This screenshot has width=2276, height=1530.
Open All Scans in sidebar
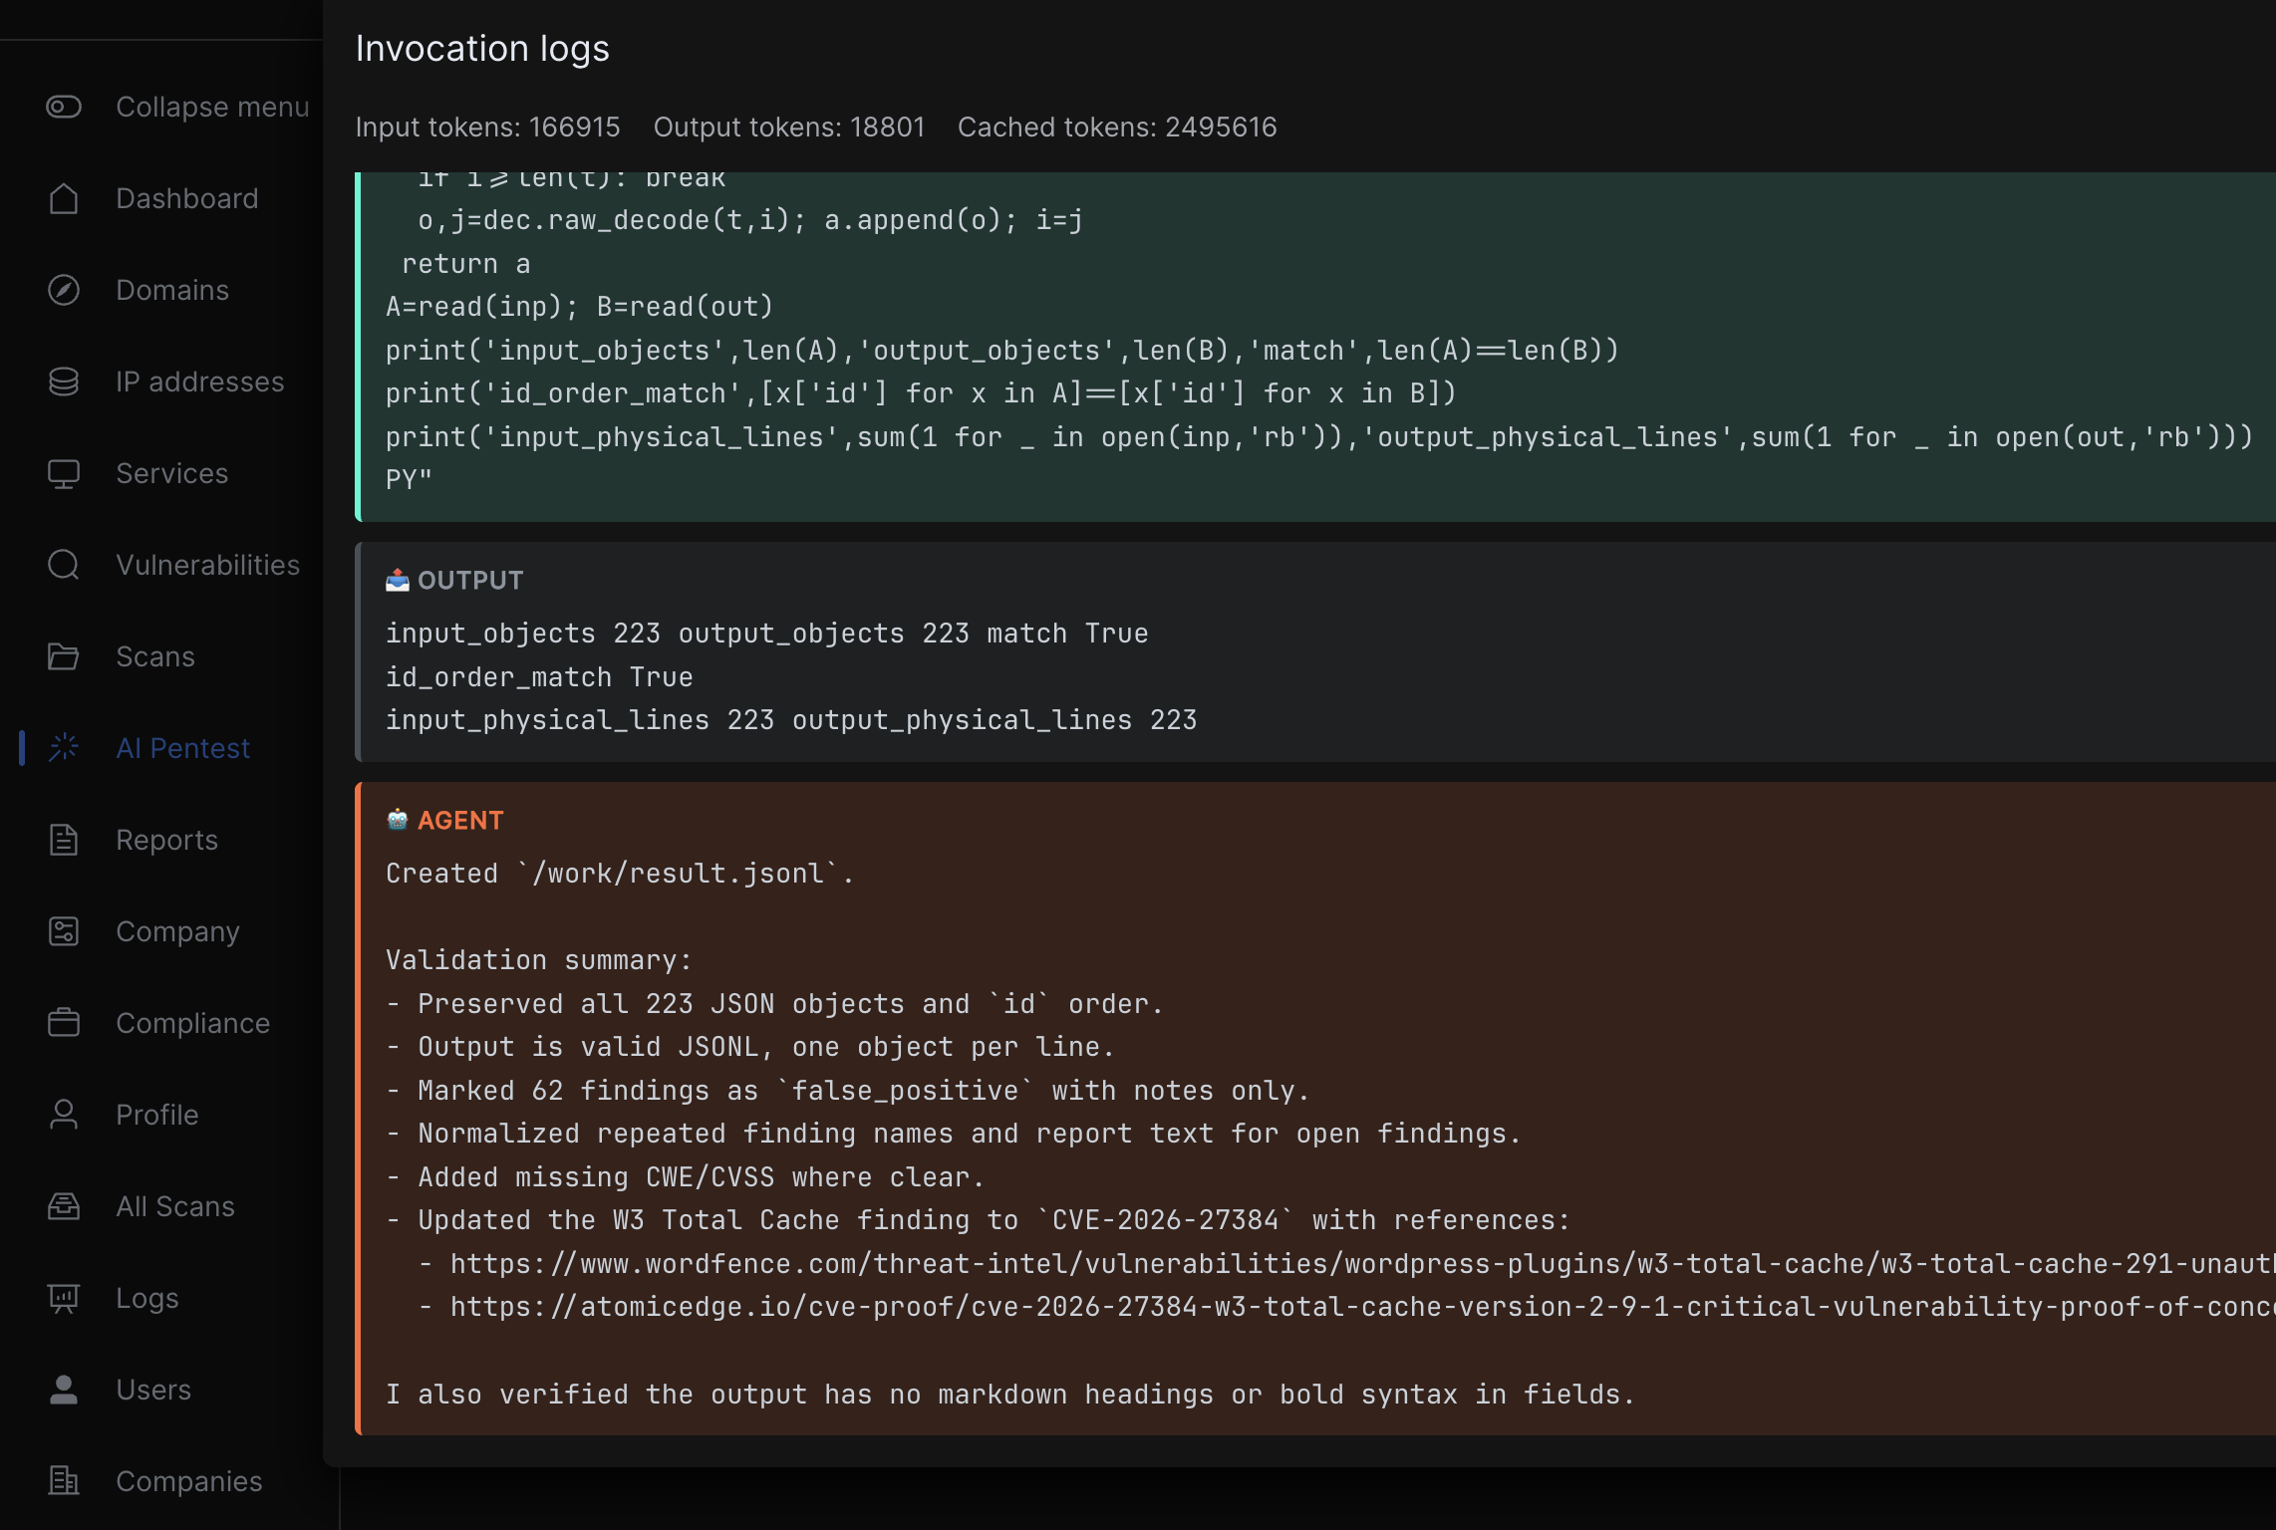coord(175,1206)
